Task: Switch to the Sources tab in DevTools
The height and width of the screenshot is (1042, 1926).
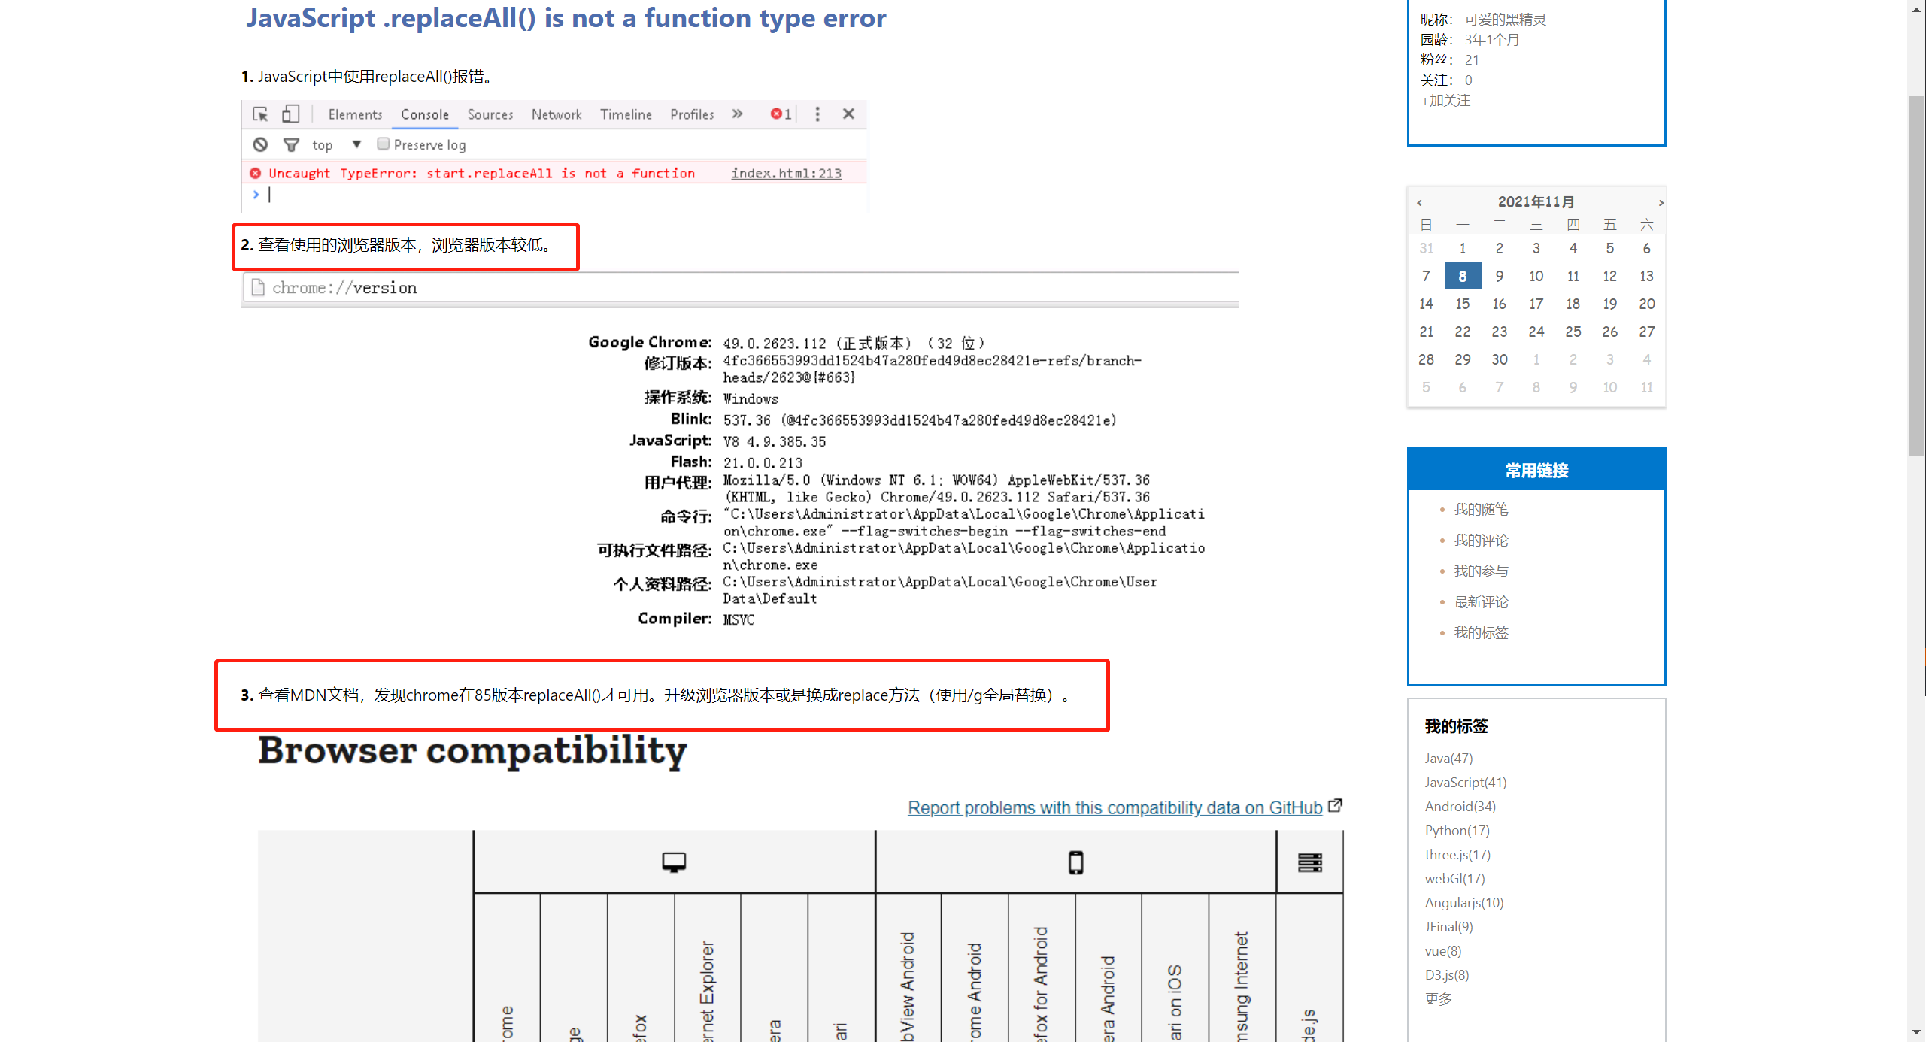Action: [490, 114]
